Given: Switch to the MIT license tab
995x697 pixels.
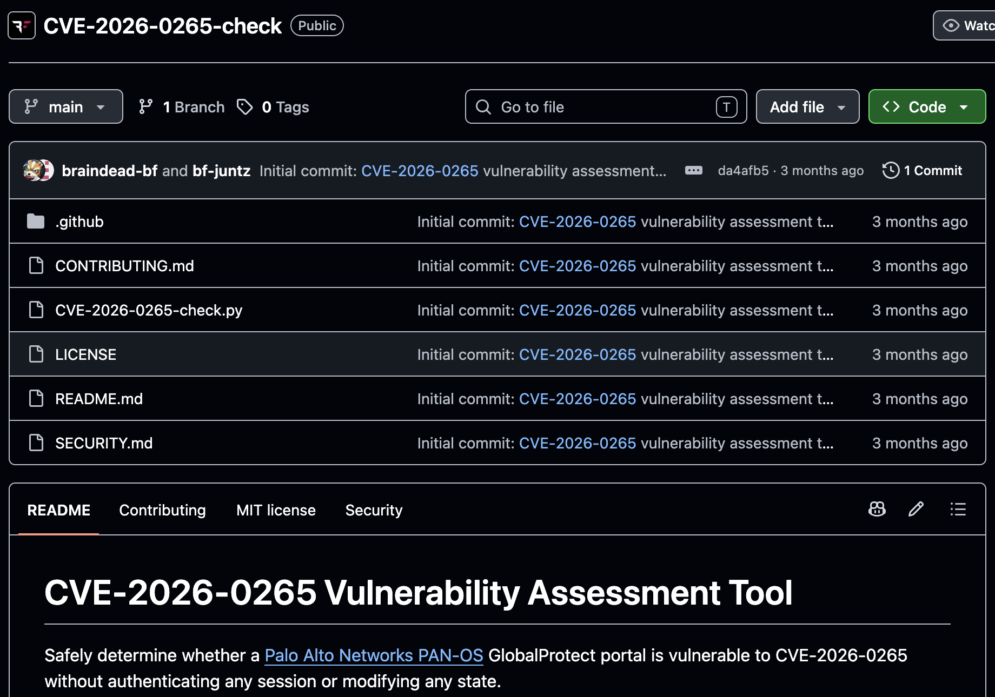Looking at the screenshot, I should click(276, 510).
